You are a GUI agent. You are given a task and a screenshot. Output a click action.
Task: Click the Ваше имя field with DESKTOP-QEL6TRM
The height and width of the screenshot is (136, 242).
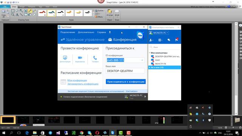125,71
